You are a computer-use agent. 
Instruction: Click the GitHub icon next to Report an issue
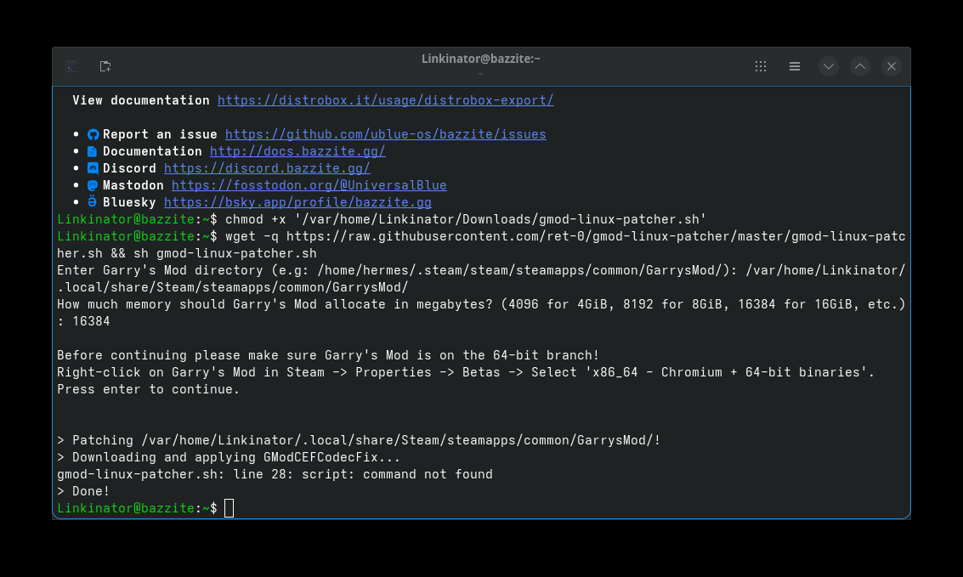(x=93, y=134)
